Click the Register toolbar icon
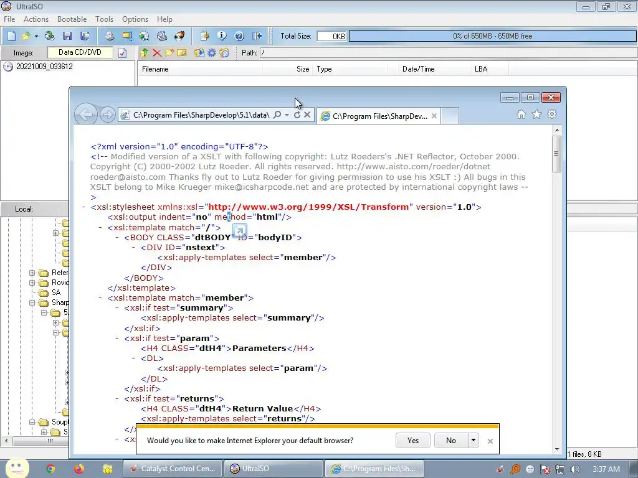The image size is (638, 478). (204, 36)
